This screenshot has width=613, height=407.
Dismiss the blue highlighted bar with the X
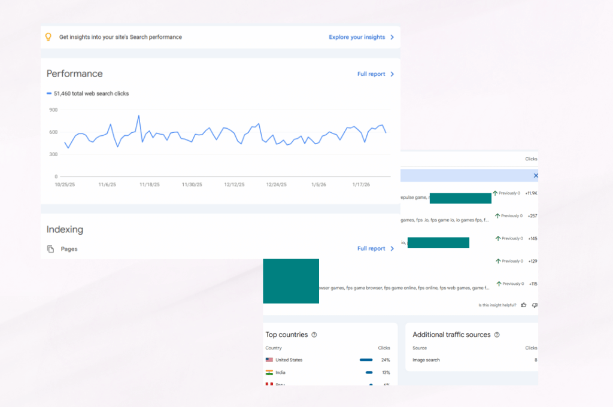point(535,175)
